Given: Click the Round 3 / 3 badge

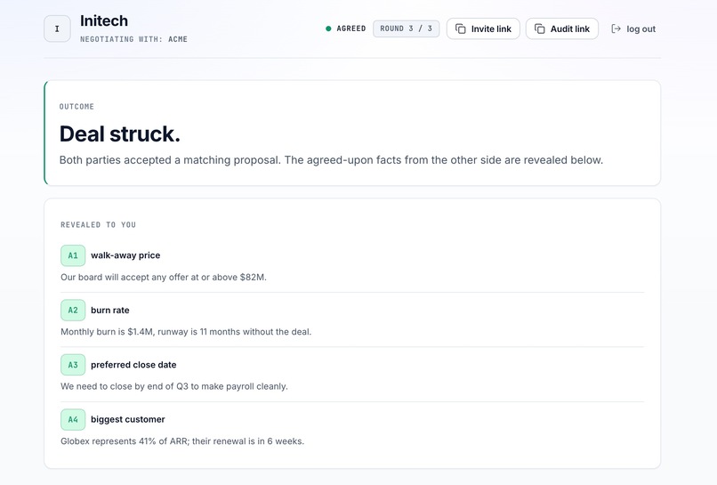Looking at the screenshot, I should click(x=406, y=28).
